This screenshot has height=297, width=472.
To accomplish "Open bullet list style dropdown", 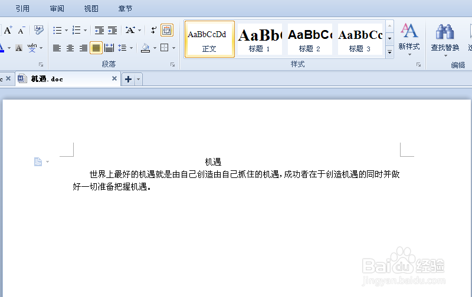I will coord(66,31).
